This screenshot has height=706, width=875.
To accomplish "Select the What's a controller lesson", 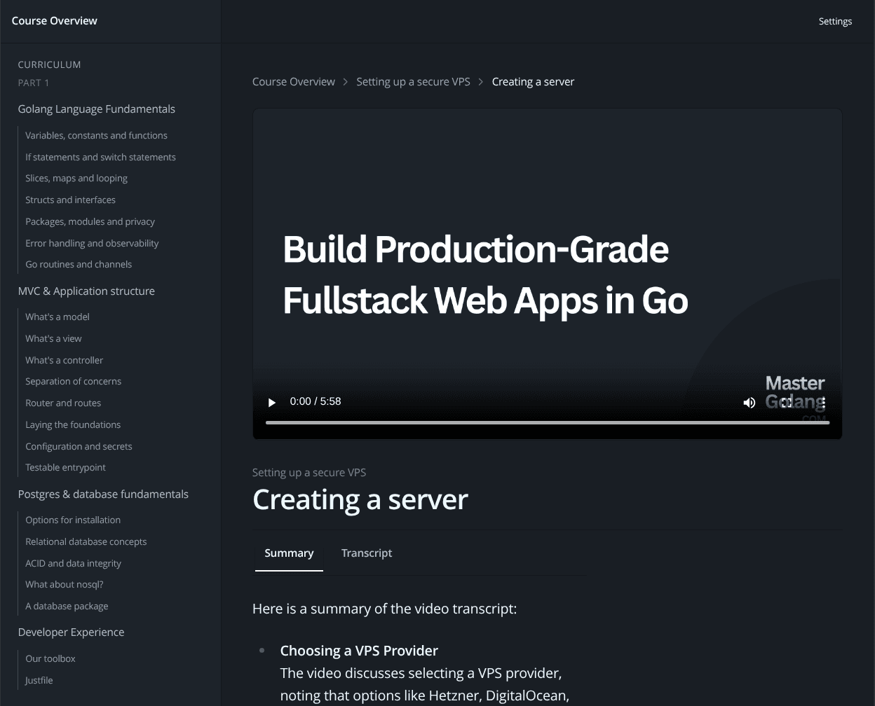I will (64, 360).
